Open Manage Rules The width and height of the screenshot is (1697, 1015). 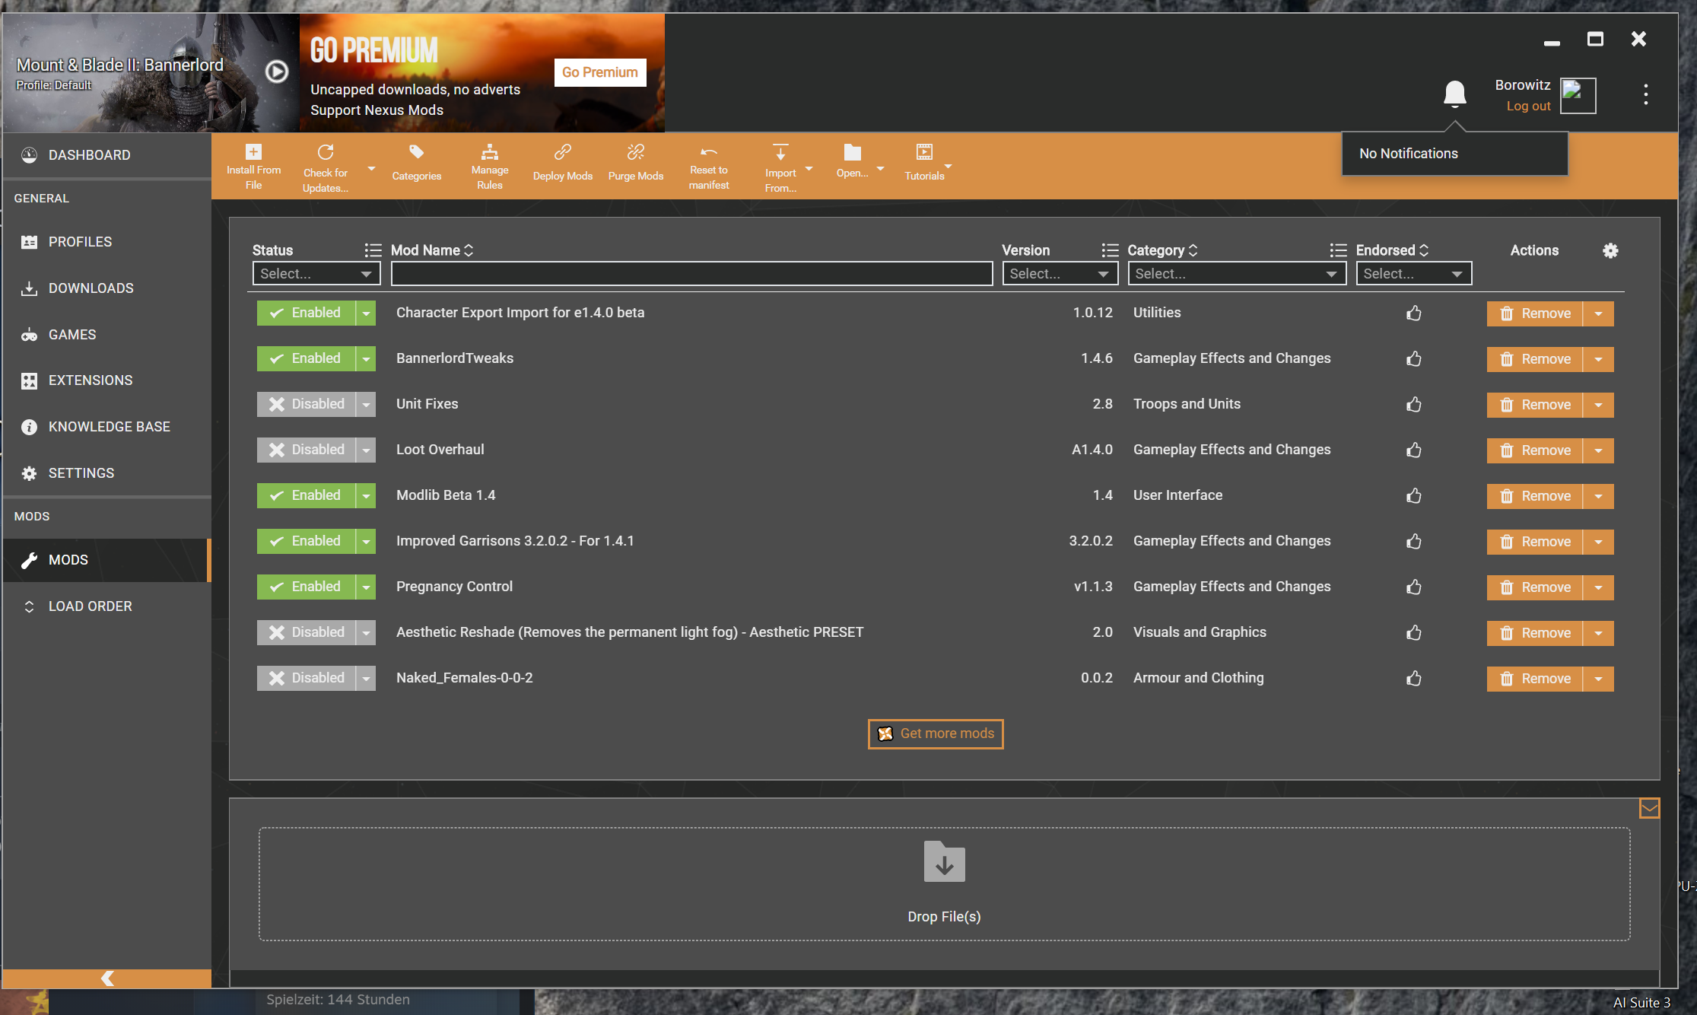point(490,167)
